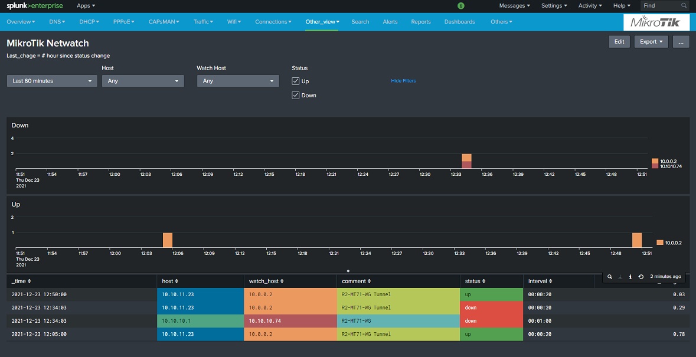
Task: Click the MikroTik logo
Action: tap(658, 22)
